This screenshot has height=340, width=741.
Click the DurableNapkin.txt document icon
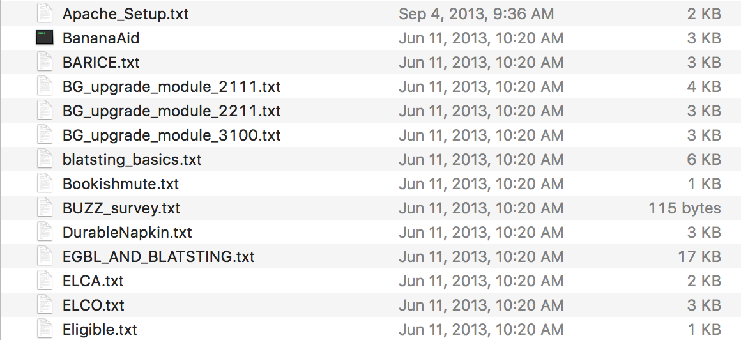[x=44, y=233]
